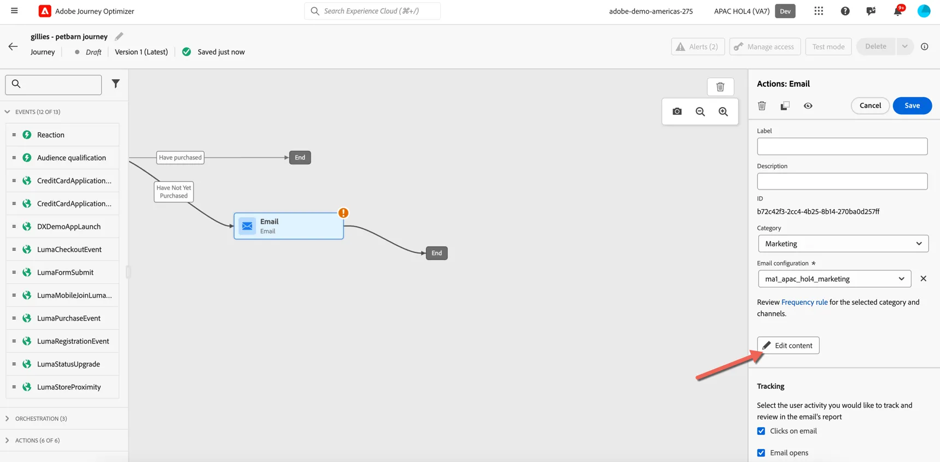Edit journey name with pencil icon

(119, 37)
